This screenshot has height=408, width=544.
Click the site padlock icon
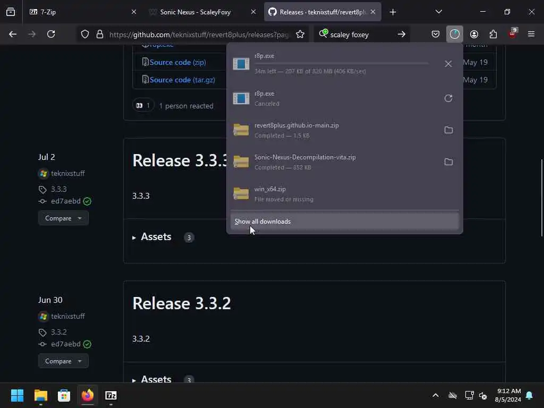(x=100, y=34)
